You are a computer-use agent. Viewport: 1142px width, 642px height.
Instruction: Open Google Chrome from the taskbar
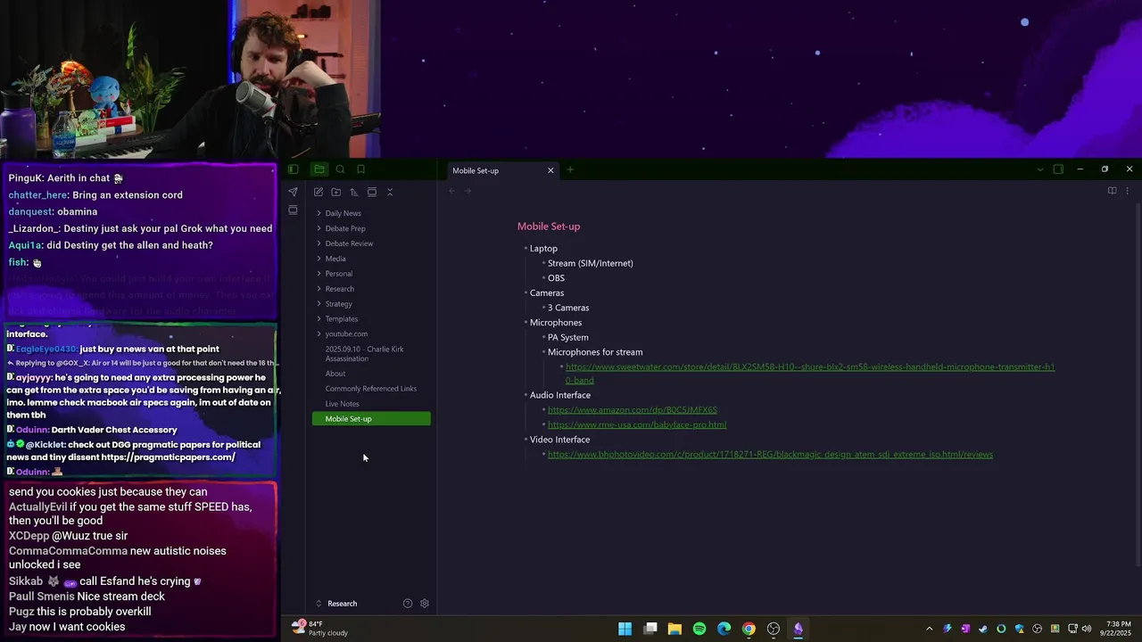coord(749,629)
